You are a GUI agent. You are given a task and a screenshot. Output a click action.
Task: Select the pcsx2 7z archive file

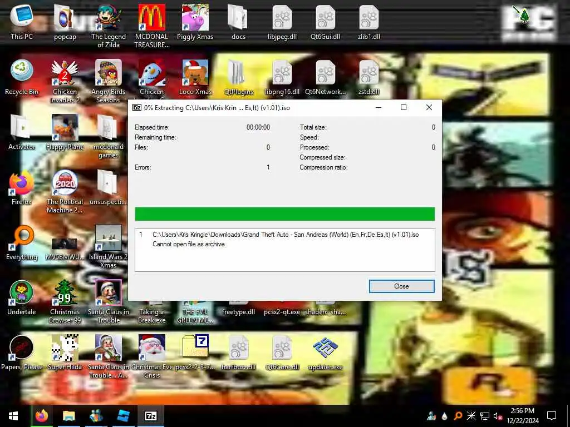195,353
